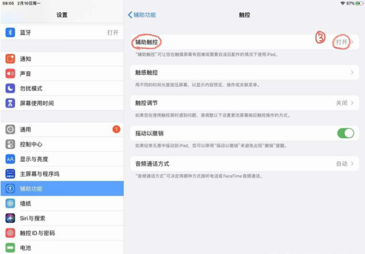Expand 辅助触控 via its chevron
This screenshot has width=365, height=254.
[x=352, y=42]
